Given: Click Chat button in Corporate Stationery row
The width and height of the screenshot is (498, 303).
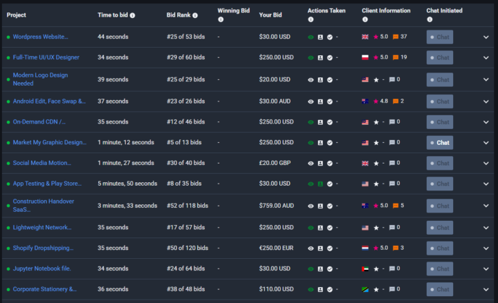Looking at the screenshot, I should 440,289.
